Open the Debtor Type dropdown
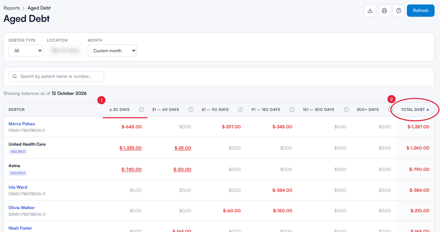The width and height of the screenshot is (440, 232). click(26, 51)
